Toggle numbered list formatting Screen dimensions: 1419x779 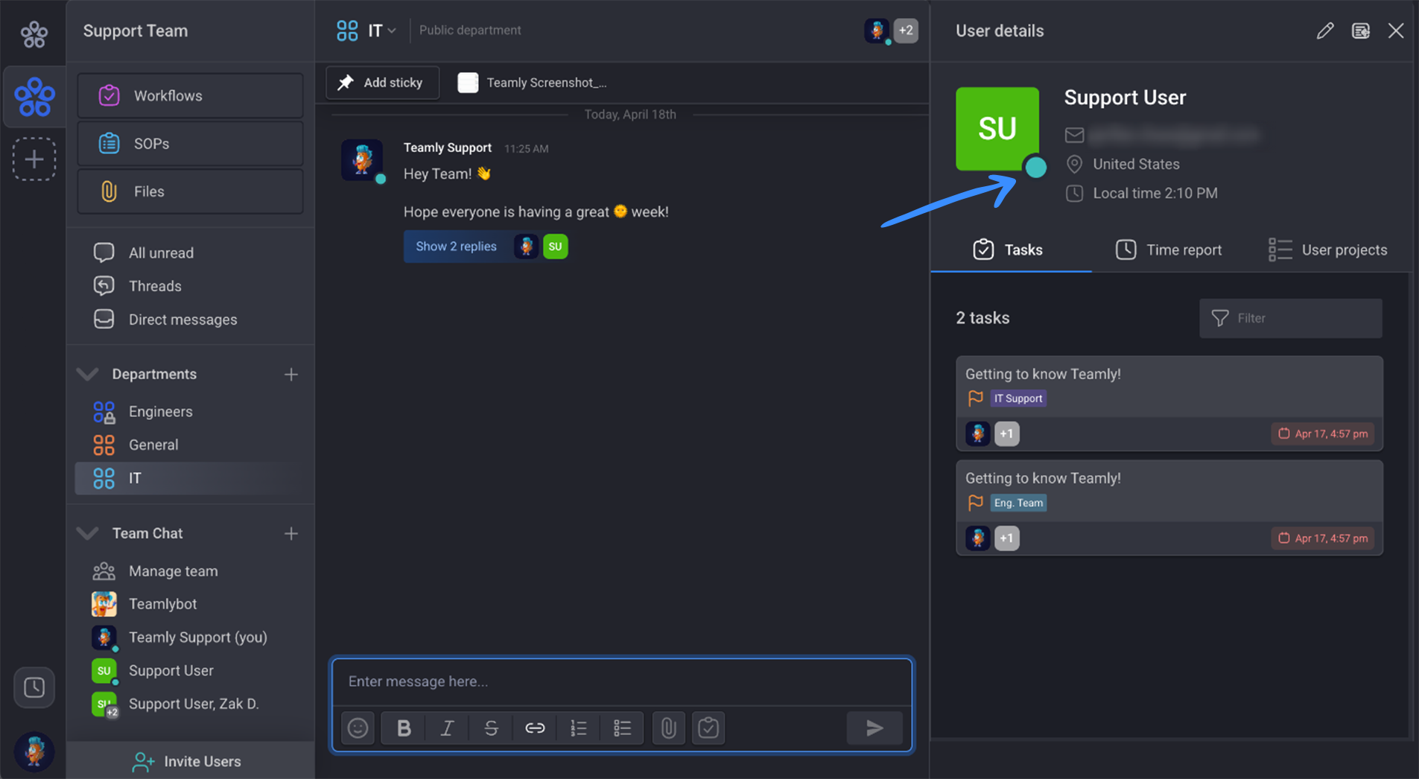(579, 728)
